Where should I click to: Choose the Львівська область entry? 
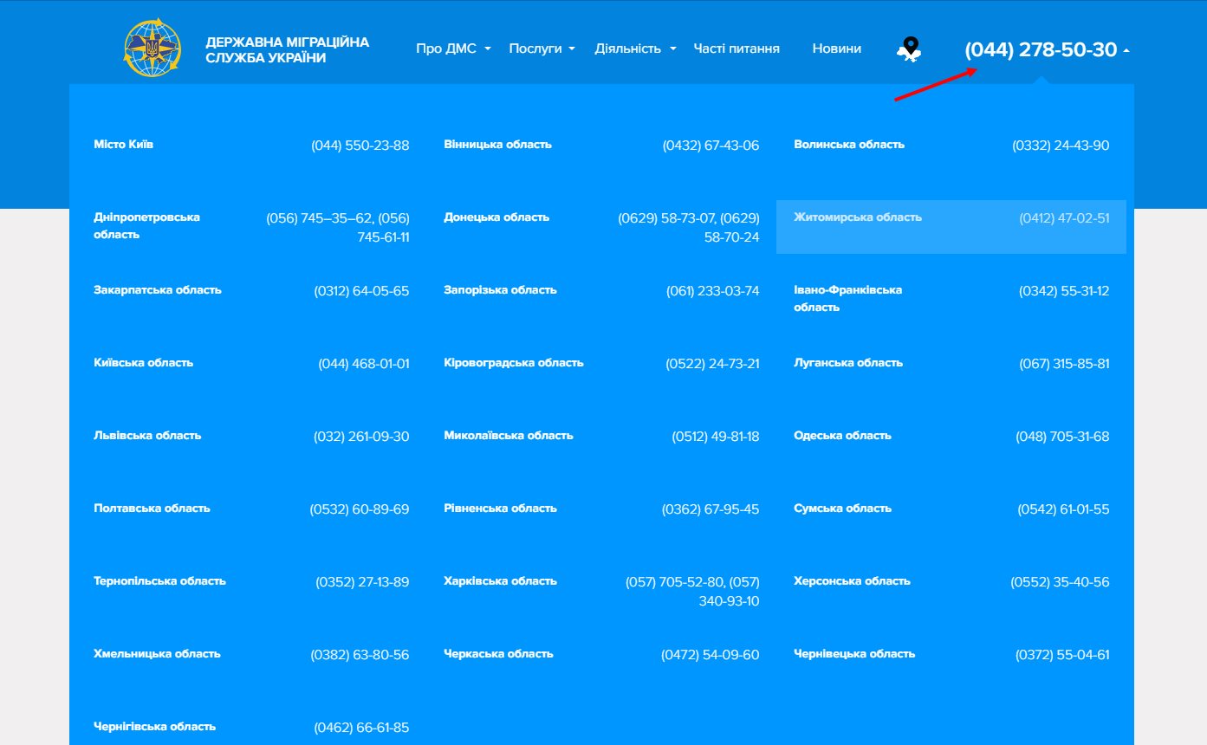[x=147, y=436]
